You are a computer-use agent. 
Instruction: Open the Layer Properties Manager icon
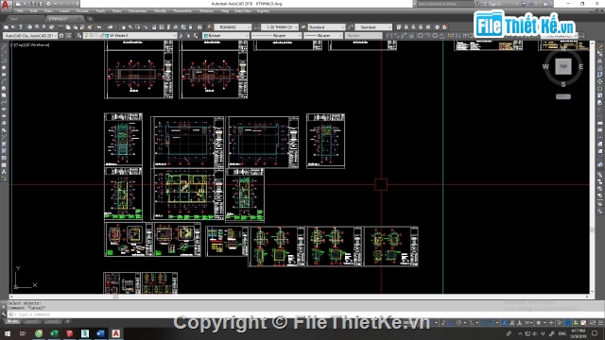click(79, 36)
